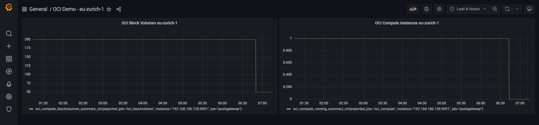
Task: Open the Configuration gear icon in sidebar
Action: point(9,97)
